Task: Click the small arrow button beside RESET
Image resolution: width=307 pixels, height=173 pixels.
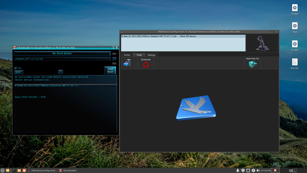Action: pos(60,72)
